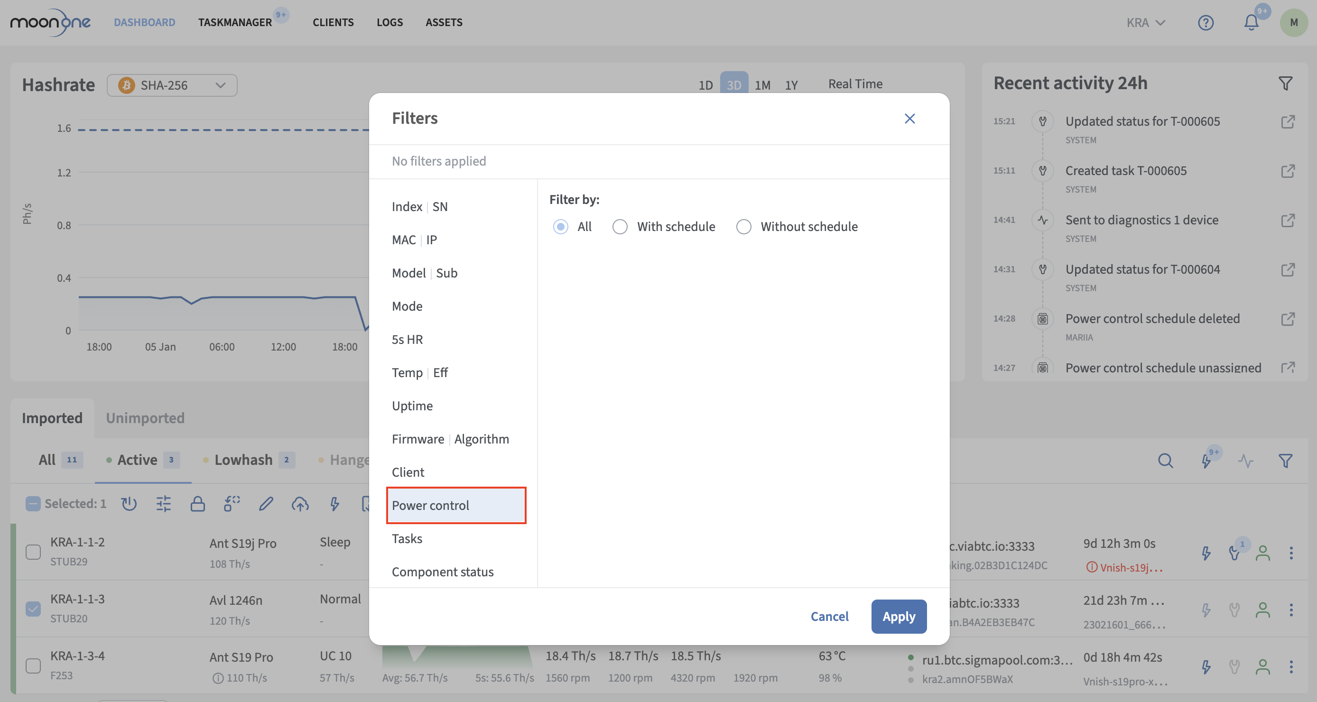Click the lock icon in selection toolbar
The image size is (1317, 702).
click(197, 504)
